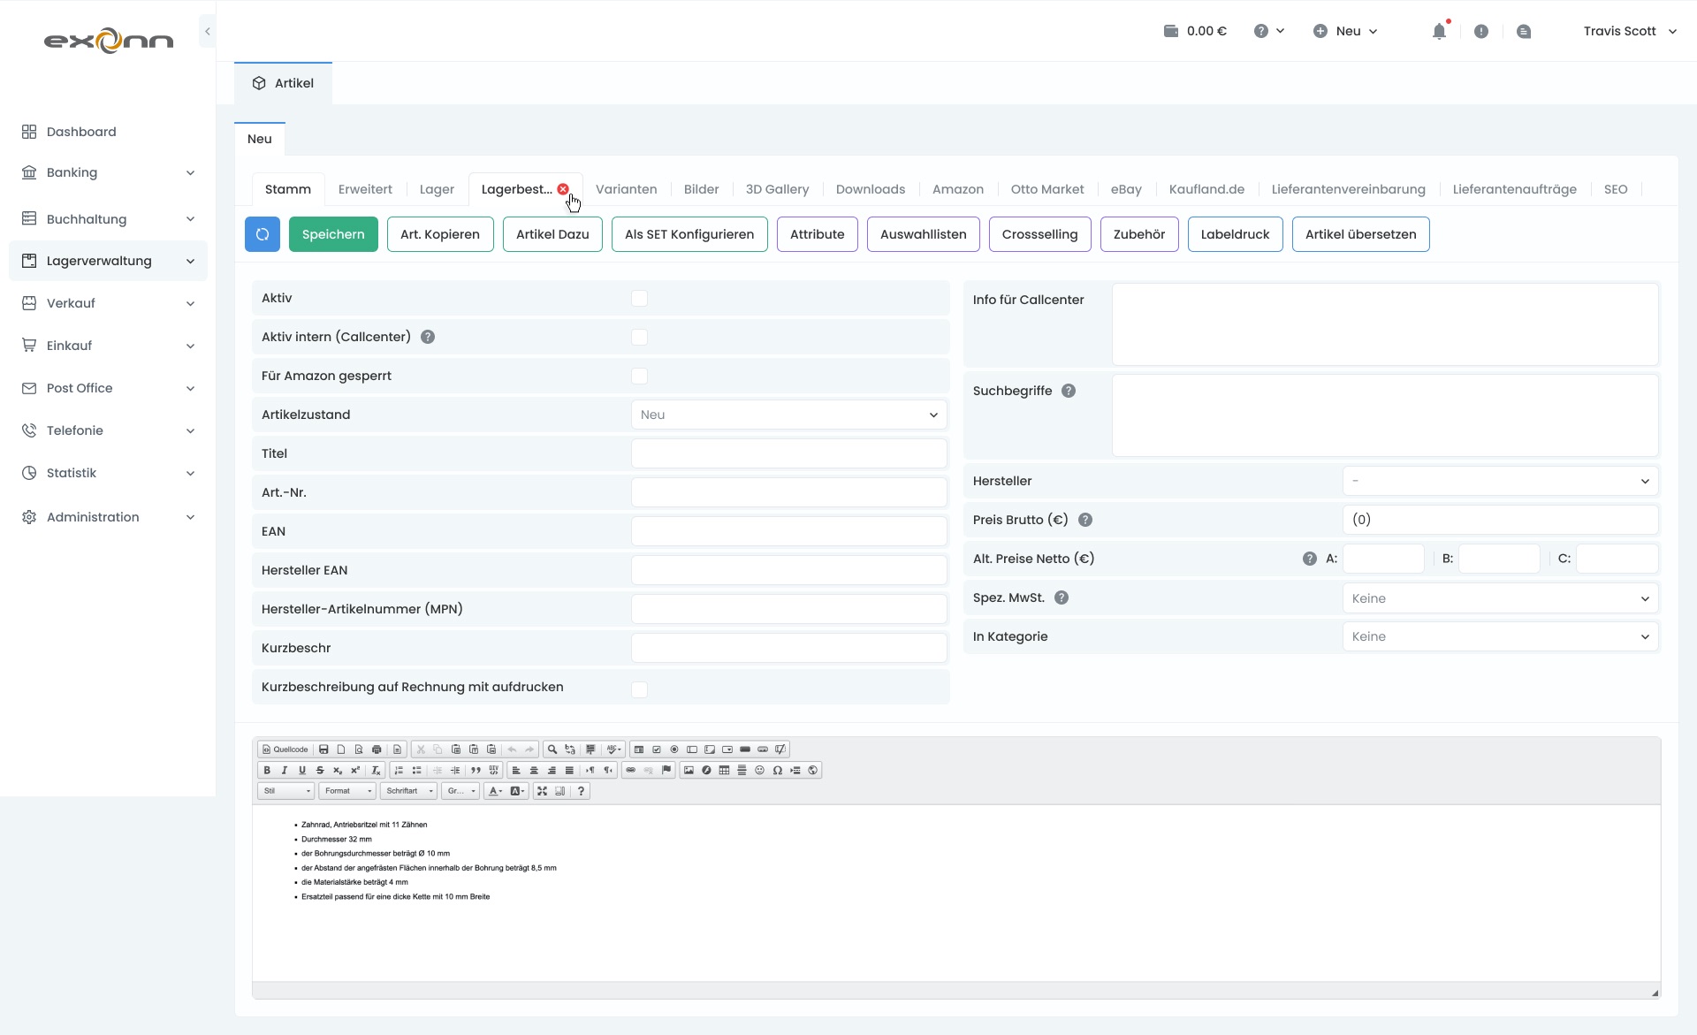Open the Spez. MwSt. dropdown
1697x1035 pixels.
[x=1500, y=598]
